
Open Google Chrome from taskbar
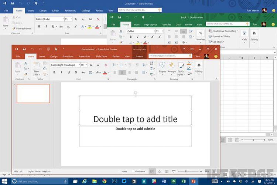click(104, 181)
